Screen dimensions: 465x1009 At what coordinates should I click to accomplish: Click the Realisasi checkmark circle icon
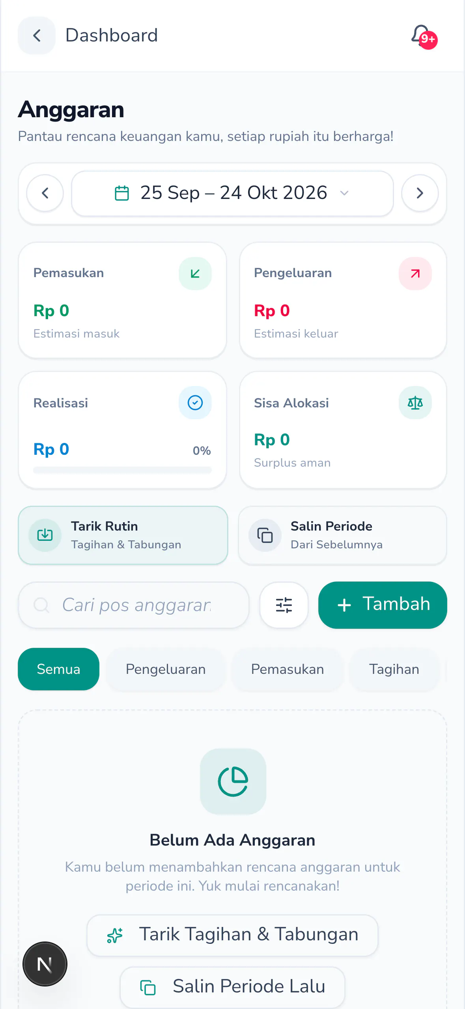195,403
